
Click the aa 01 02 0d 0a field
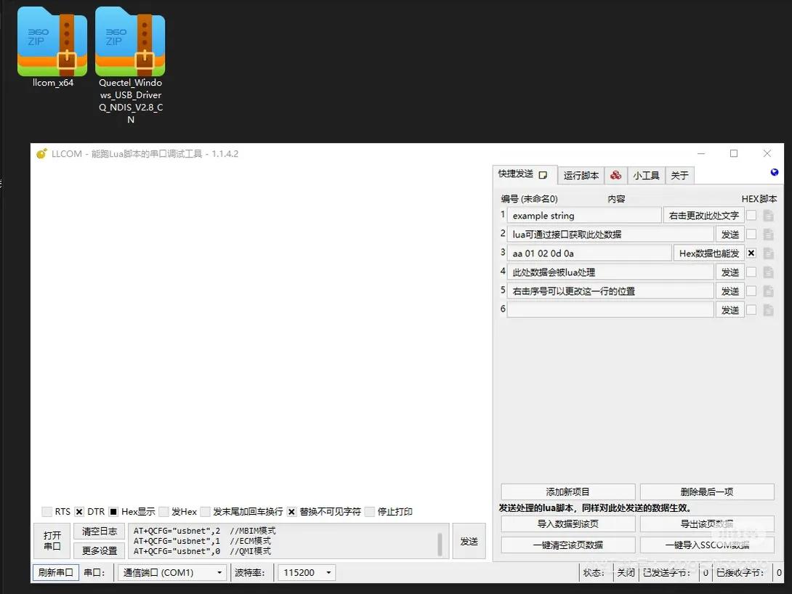[x=589, y=253]
